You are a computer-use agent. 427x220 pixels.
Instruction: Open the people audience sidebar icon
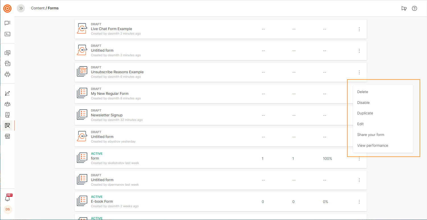(x=7, y=104)
